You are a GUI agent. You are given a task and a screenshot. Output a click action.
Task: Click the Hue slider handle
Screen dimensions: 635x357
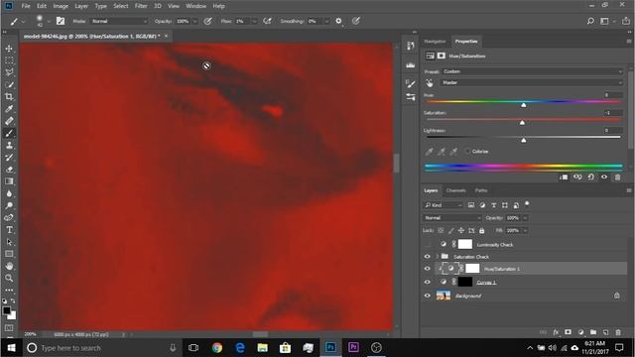pos(524,105)
